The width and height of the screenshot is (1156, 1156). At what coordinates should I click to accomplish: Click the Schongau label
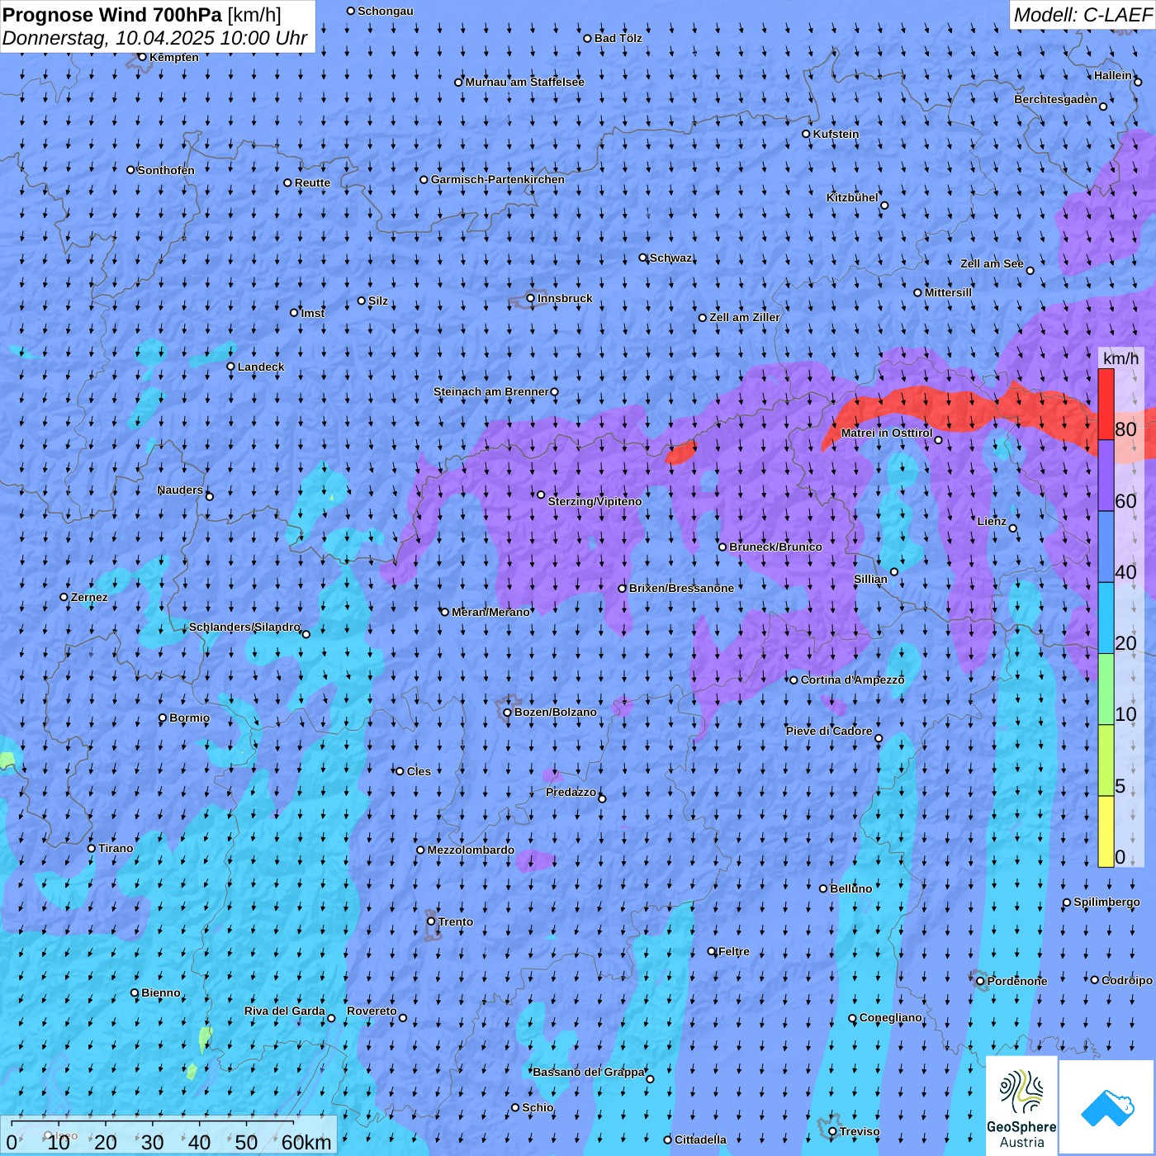[x=385, y=11]
